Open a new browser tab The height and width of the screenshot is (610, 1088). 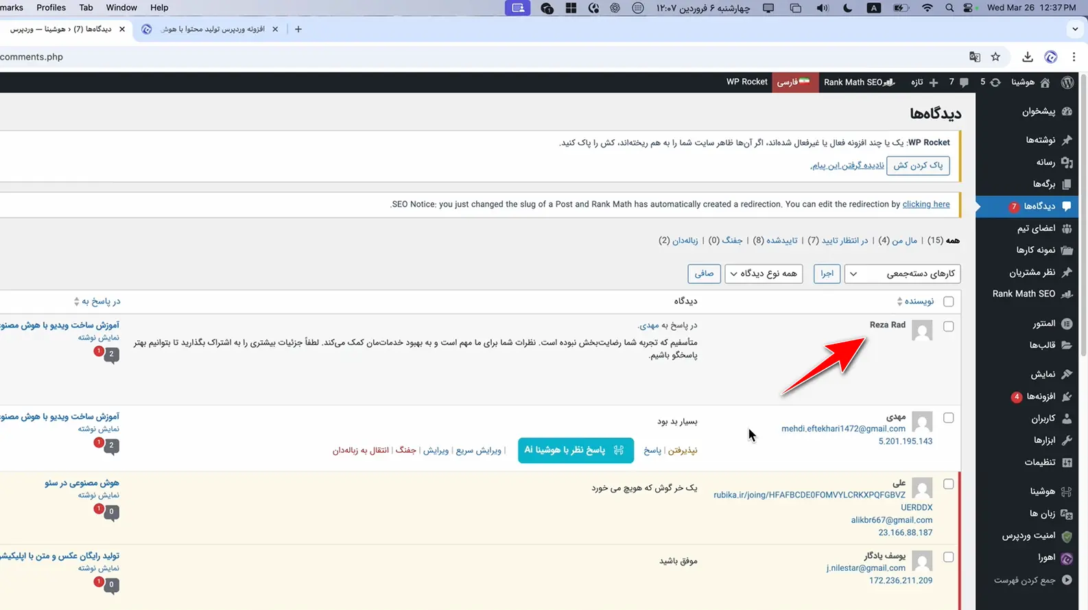point(298,30)
